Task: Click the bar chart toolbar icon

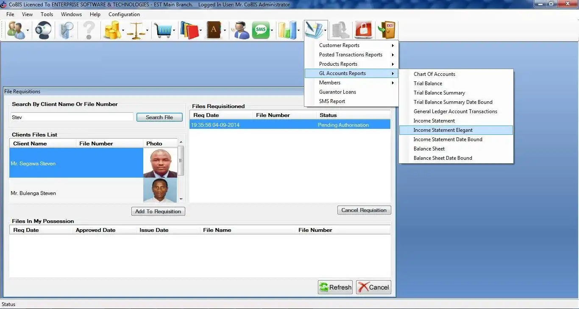Action: click(287, 31)
